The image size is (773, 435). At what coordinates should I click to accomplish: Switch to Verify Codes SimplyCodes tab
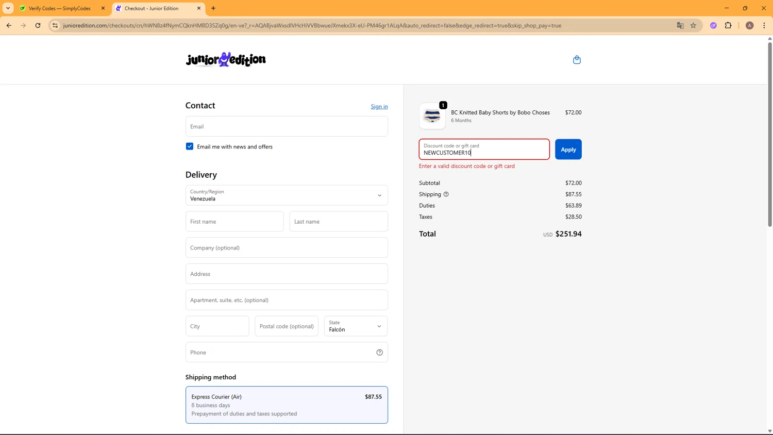62,8
